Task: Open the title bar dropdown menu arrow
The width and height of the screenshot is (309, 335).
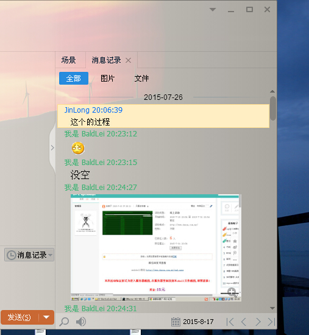Action: coord(213,9)
